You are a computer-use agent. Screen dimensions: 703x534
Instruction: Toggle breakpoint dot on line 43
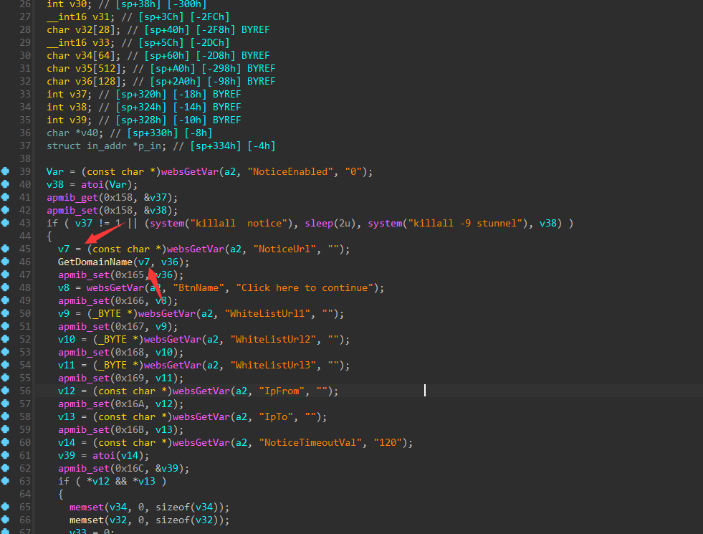[5, 223]
